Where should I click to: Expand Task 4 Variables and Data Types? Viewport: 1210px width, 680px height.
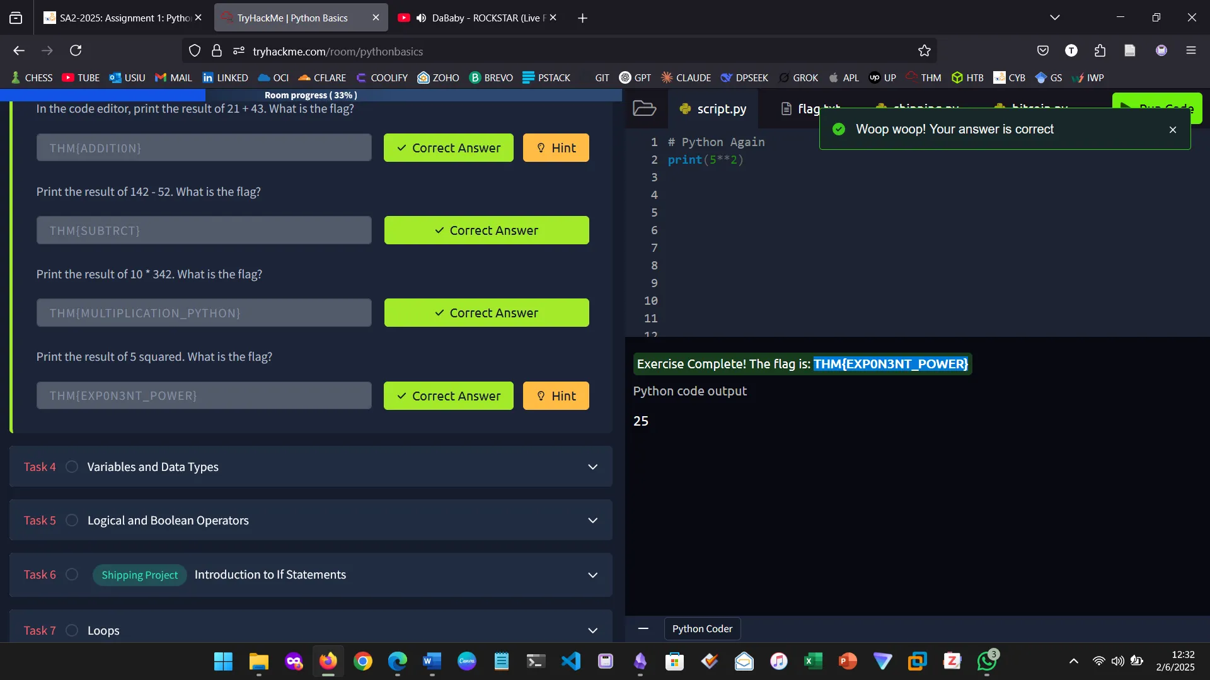(x=592, y=467)
